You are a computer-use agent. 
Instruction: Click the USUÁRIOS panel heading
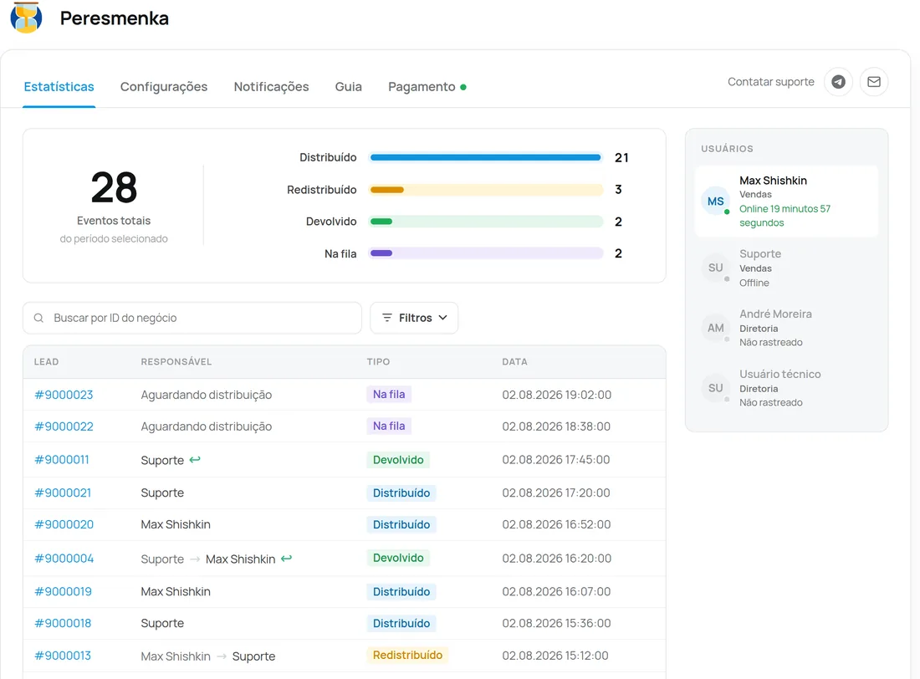(x=727, y=149)
